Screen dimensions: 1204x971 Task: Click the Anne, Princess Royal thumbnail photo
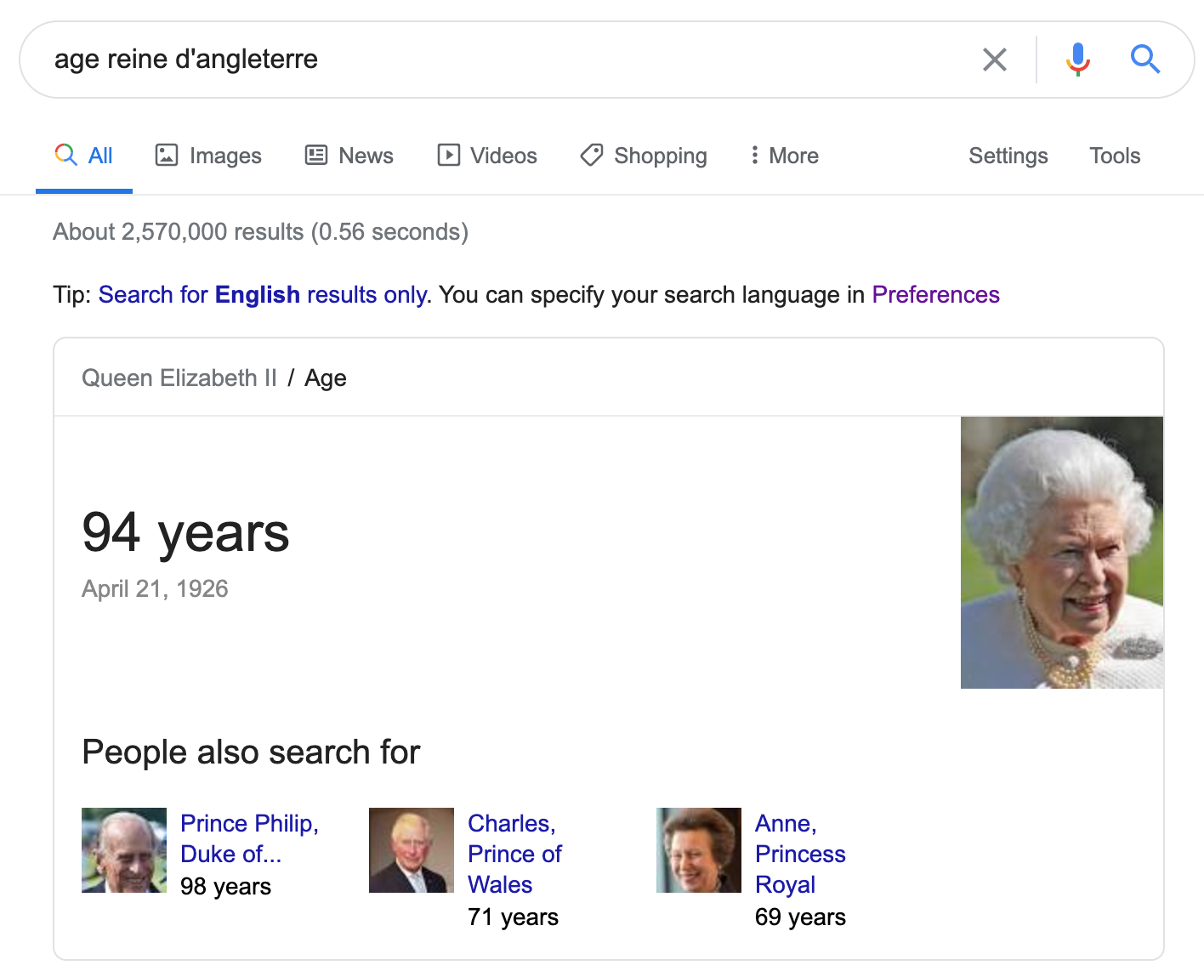(x=698, y=849)
